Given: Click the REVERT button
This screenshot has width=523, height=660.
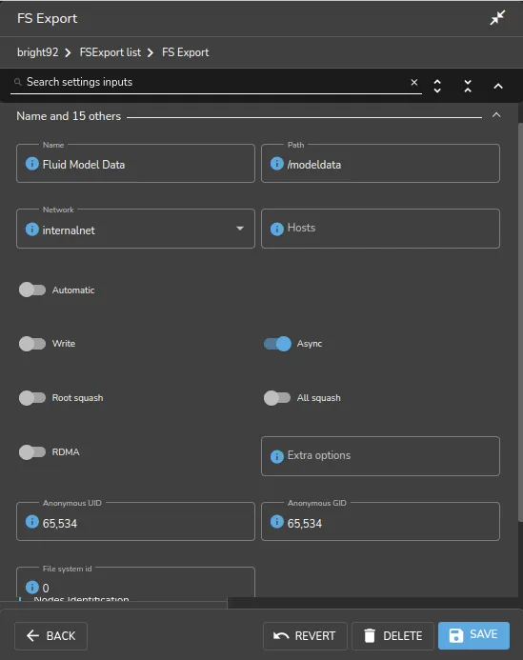Looking at the screenshot, I should tap(305, 635).
